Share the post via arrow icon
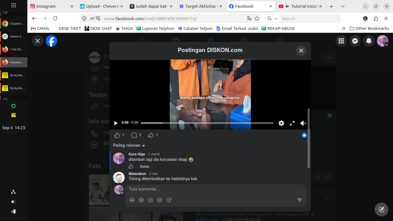This screenshot has width=393, height=221. 151,135
